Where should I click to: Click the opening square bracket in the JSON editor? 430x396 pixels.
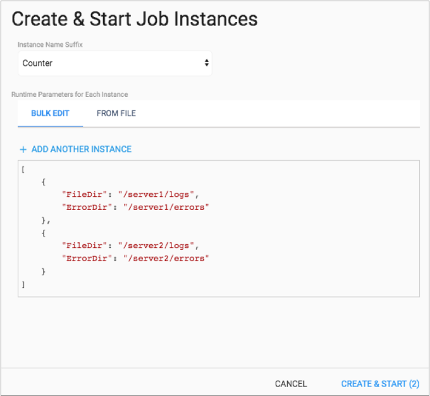(x=23, y=170)
